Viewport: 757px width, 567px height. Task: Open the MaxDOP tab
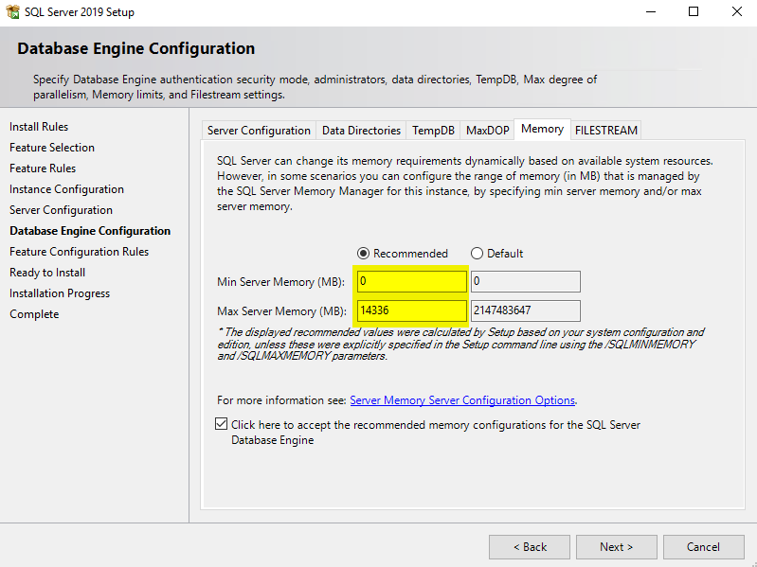click(487, 131)
